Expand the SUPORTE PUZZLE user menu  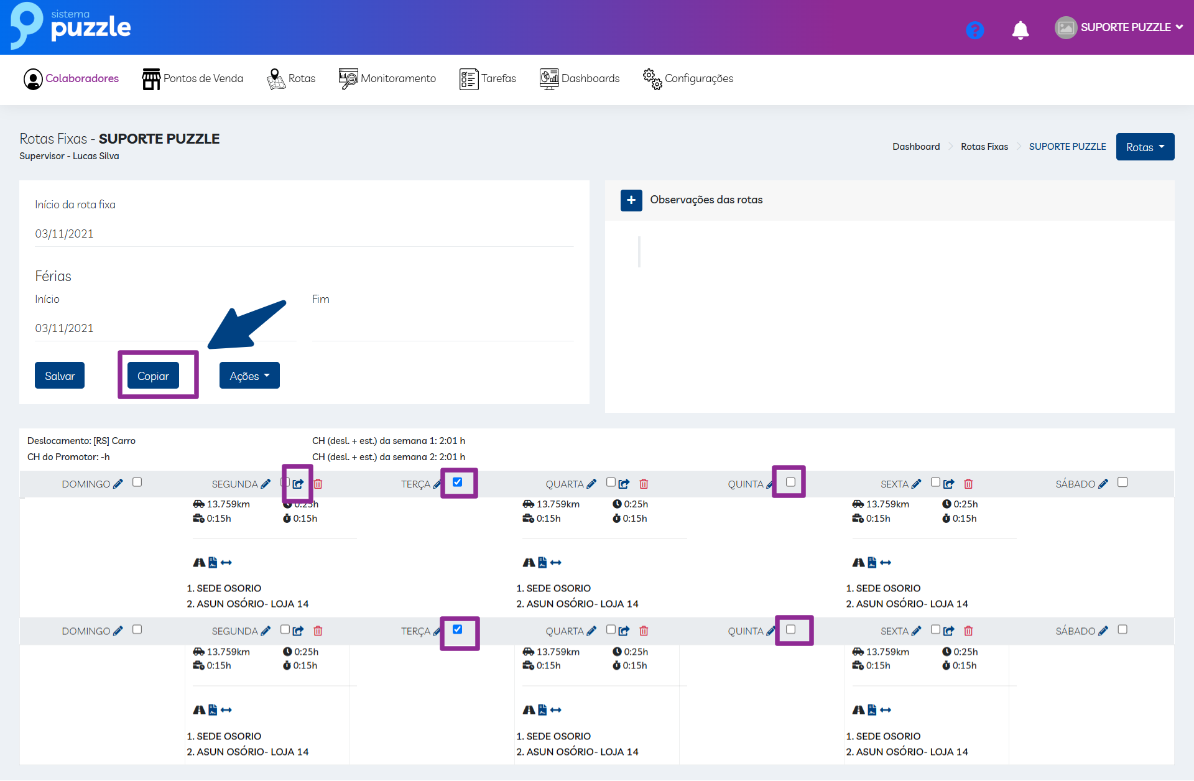(x=1124, y=27)
